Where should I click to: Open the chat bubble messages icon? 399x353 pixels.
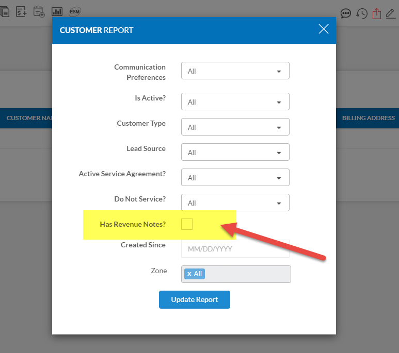(x=346, y=13)
